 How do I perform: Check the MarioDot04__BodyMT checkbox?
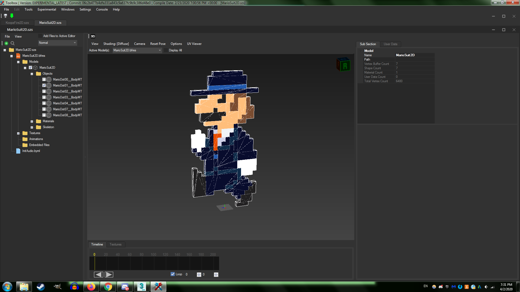[44, 103]
